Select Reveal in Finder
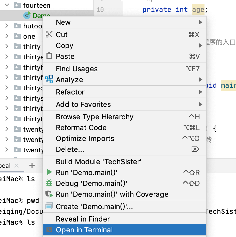236x237 pixels. (x=83, y=219)
